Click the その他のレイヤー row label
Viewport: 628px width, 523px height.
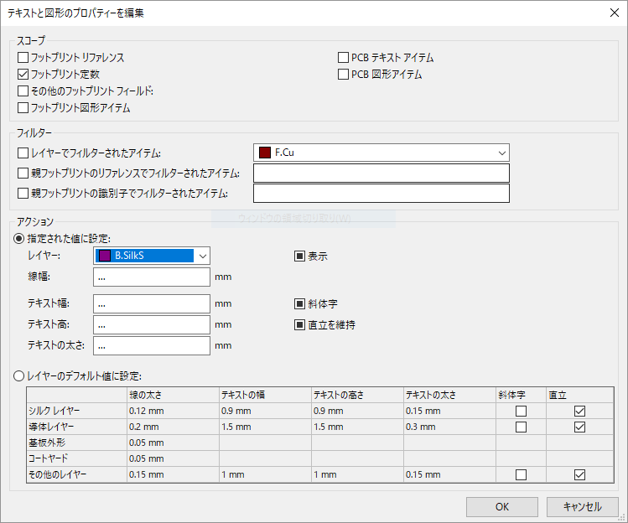coord(76,474)
